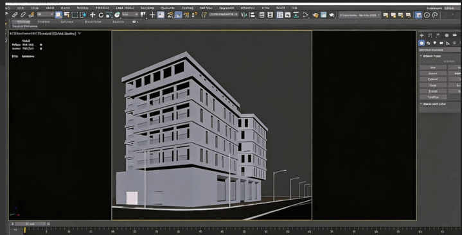Click the Teapot primitive button
462x235 pixels.
click(433, 91)
